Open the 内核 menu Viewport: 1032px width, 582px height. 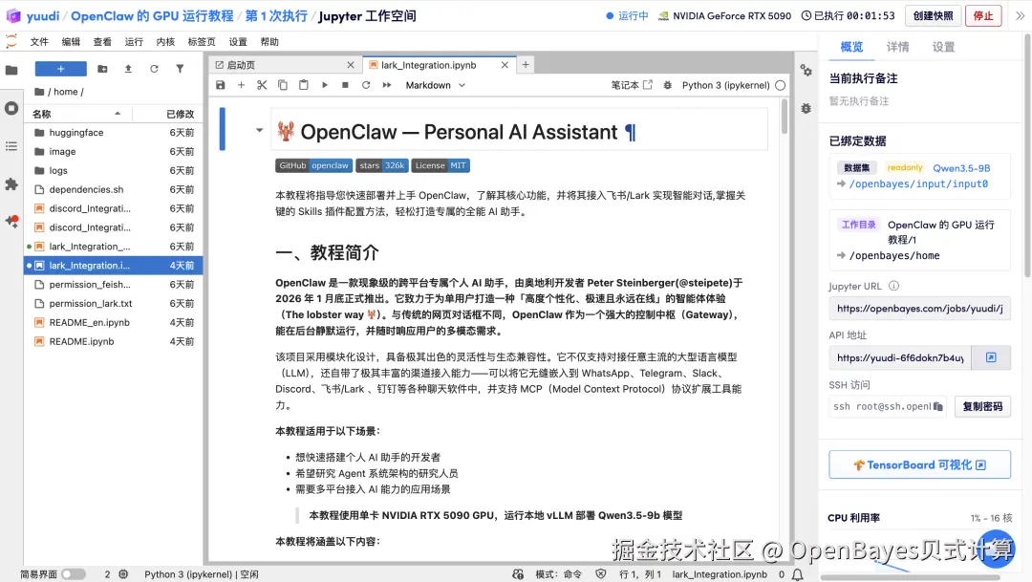(x=166, y=41)
